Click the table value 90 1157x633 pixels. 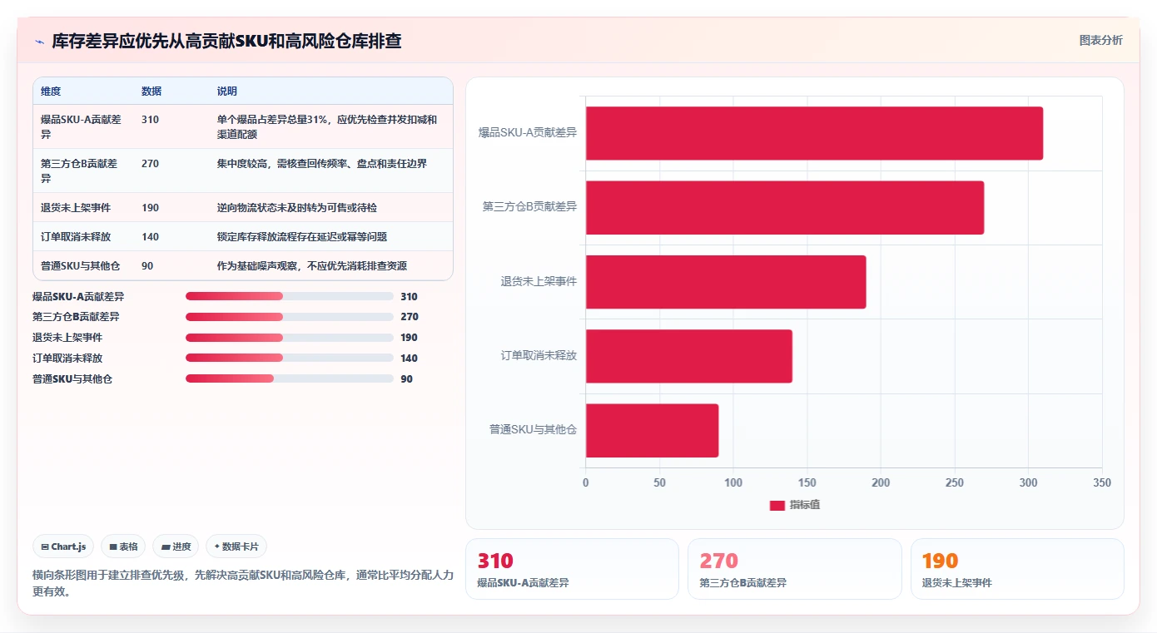tap(147, 266)
